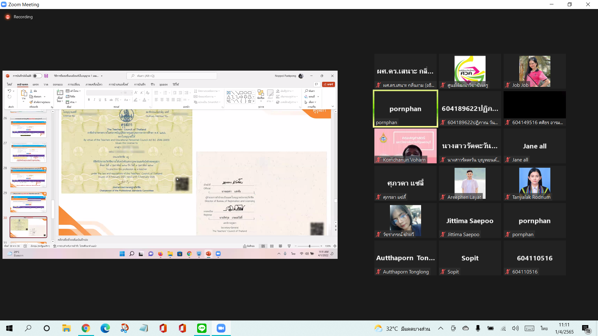Click the LINE app icon on the Windows taskbar
Viewport: 598px width, 336px height.
pos(202,328)
